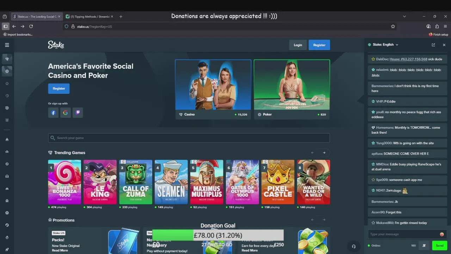The height and width of the screenshot is (254, 451).
Task: Open Sweet Bonanza 1000 game
Action: (64, 182)
